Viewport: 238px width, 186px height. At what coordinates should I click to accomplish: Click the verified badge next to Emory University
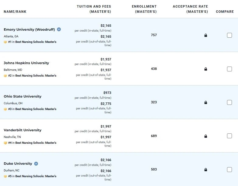coord(59,29)
